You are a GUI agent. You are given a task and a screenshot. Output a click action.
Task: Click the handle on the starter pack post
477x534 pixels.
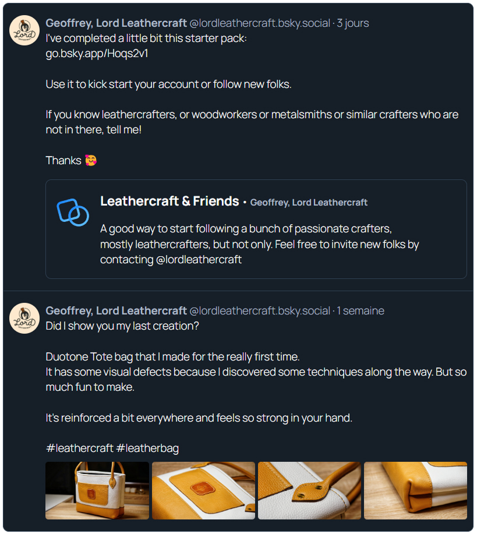260,23
